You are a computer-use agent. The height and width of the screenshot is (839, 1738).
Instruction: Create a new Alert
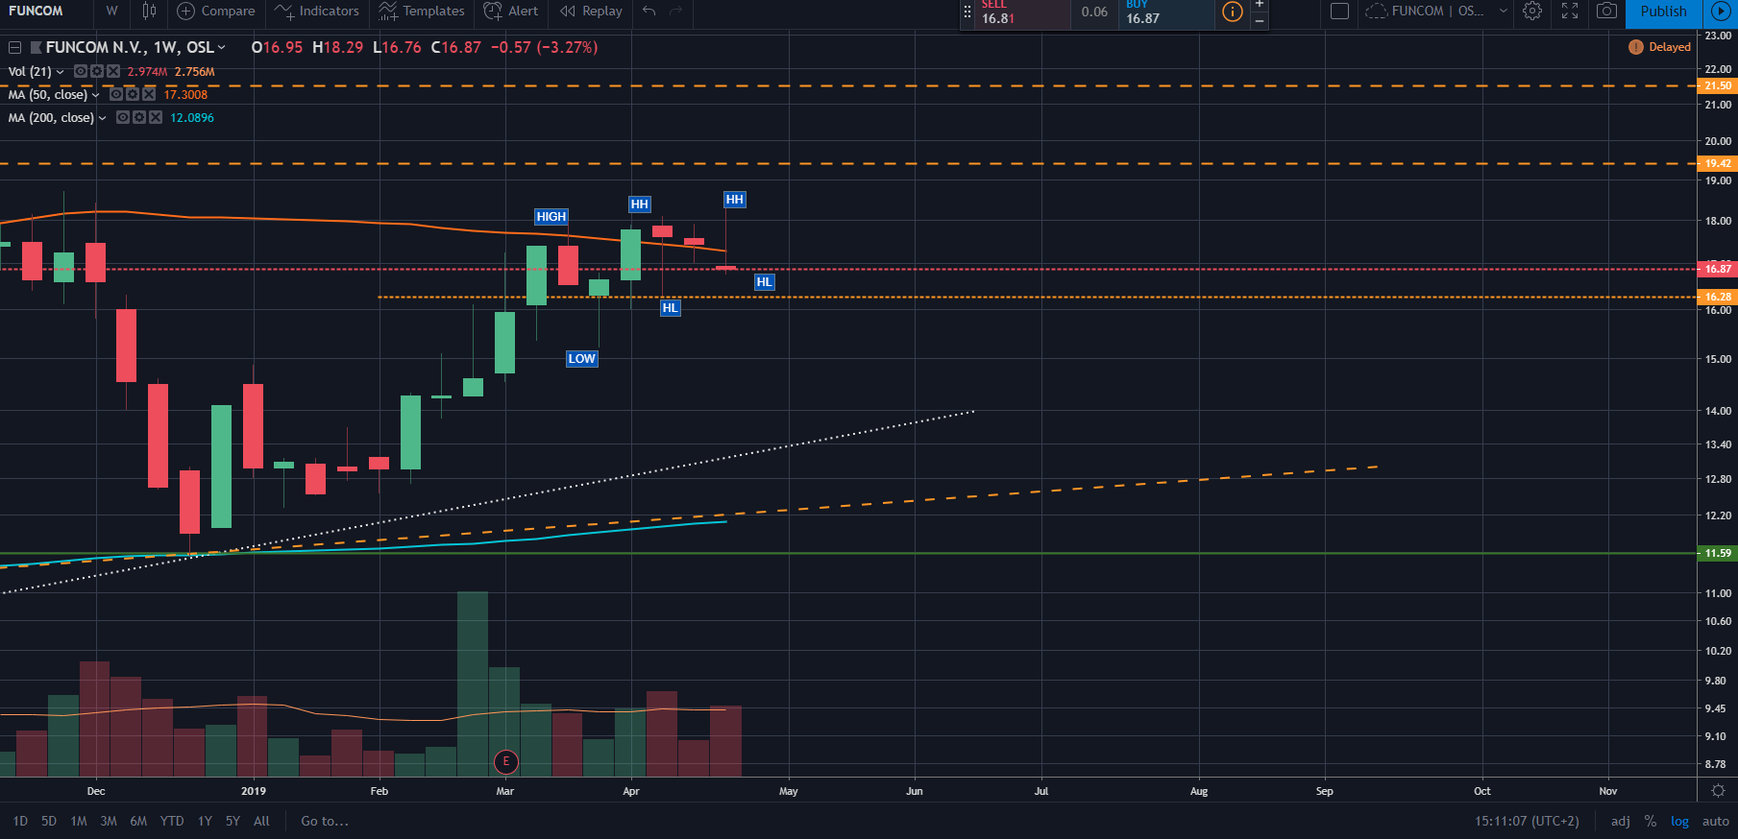[511, 12]
